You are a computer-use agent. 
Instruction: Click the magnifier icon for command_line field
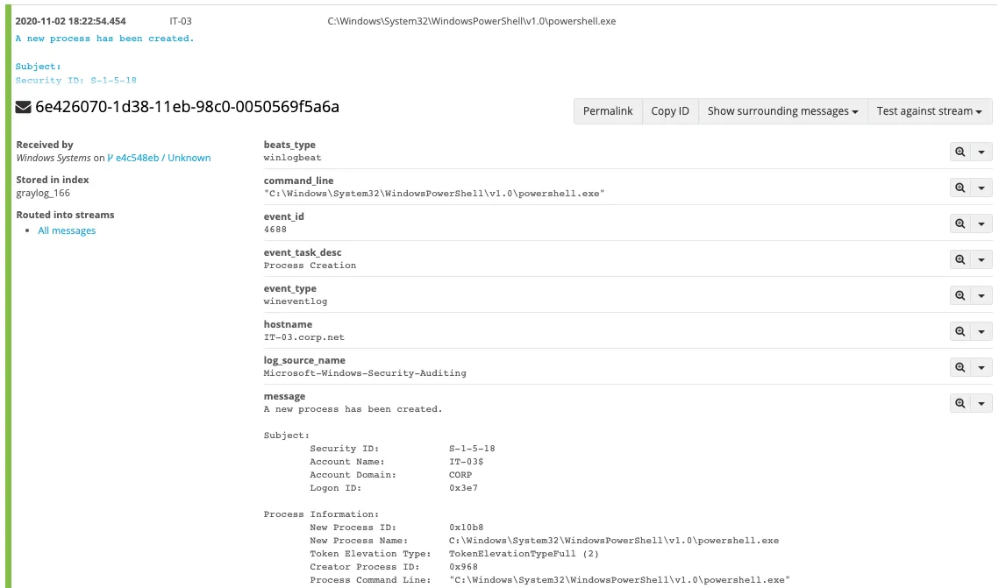pyautogui.click(x=960, y=188)
